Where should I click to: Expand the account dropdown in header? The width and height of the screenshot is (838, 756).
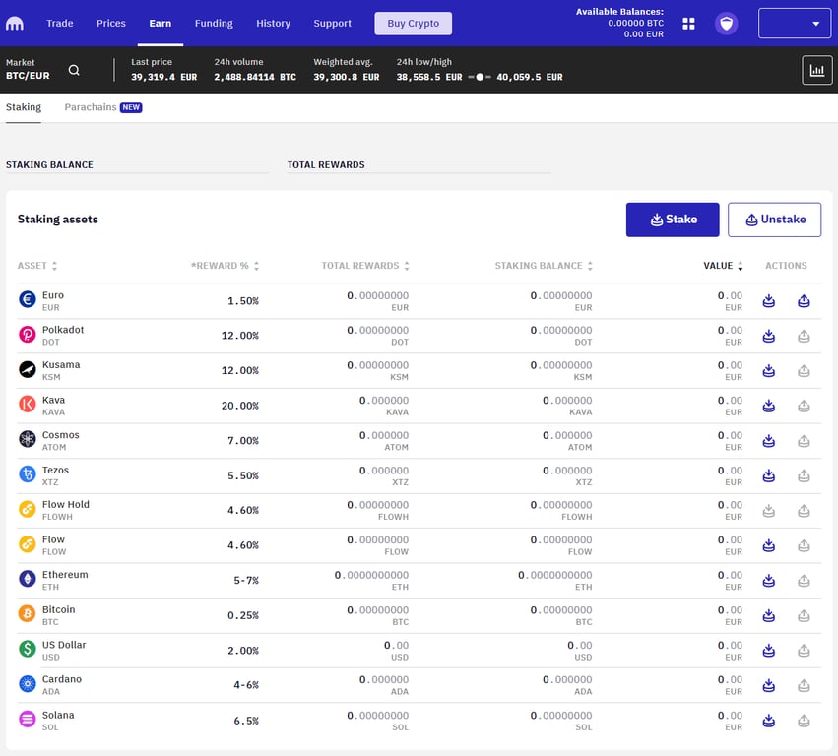tap(794, 23)
